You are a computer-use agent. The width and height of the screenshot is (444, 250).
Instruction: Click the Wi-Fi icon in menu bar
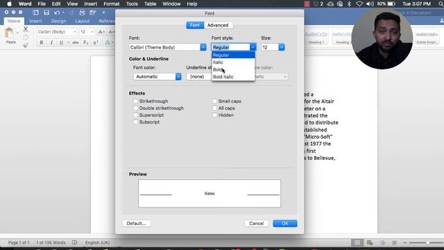pos(359,4)
